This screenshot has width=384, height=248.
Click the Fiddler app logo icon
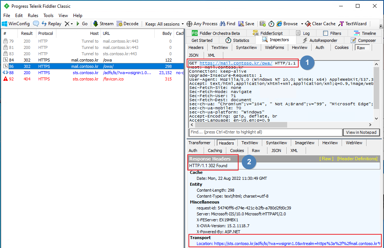coord(6,6)
